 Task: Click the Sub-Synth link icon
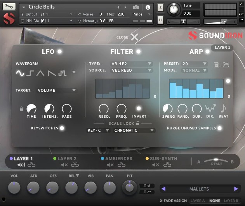pos(167,165)
